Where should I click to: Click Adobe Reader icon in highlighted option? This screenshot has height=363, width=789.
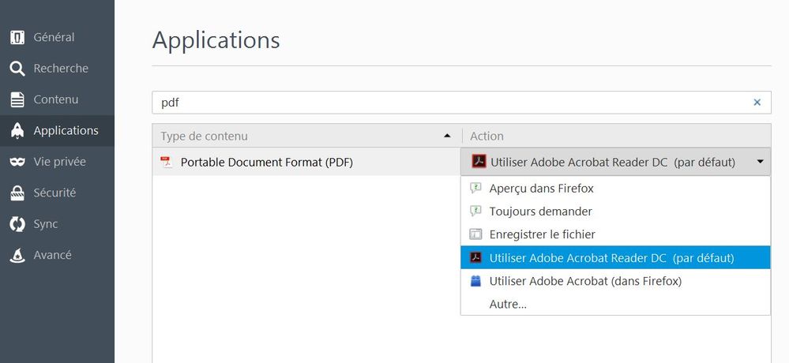475,258
